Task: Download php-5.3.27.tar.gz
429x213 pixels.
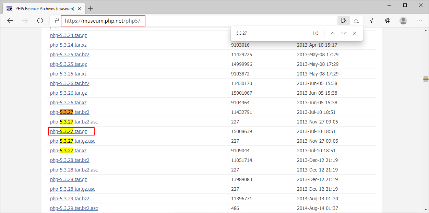Action: pyautogui.click(x=69, y=131)
